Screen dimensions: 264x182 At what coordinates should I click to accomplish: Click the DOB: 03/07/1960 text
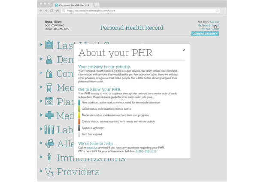tap(55, 25)
